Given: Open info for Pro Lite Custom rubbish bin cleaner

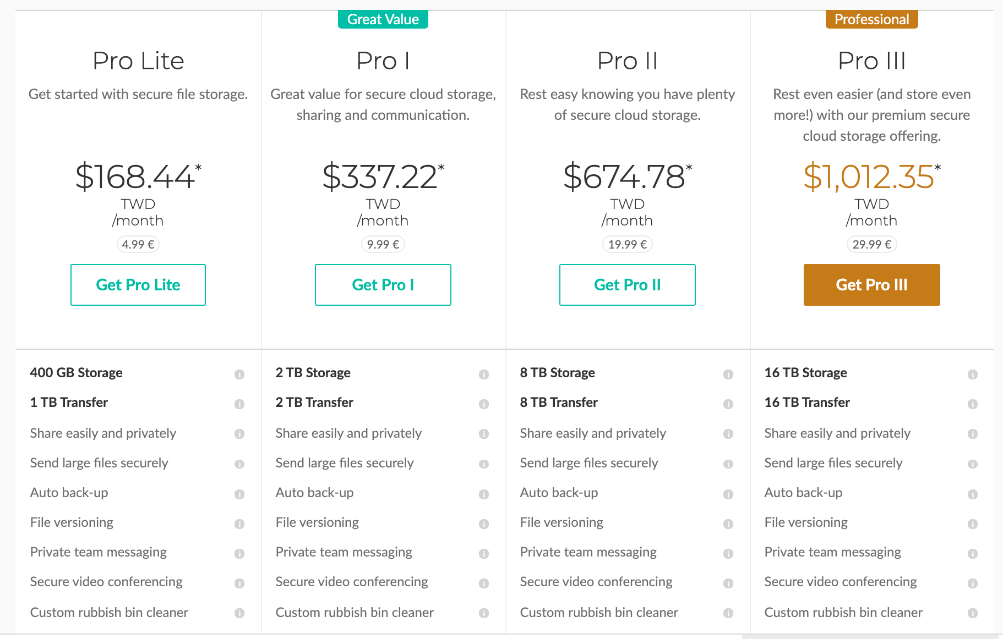Looking at the screenshot, I should pos(239,613).
